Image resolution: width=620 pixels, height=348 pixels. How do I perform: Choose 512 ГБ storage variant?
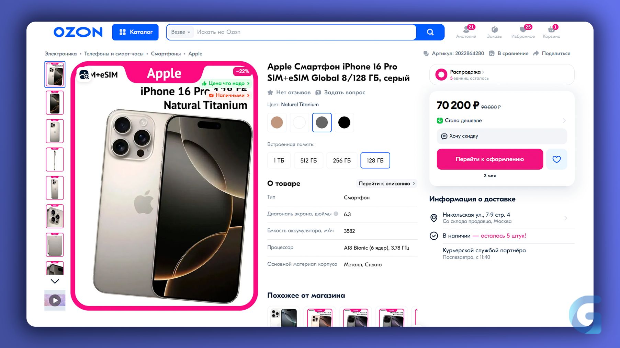tap(308, 160)
